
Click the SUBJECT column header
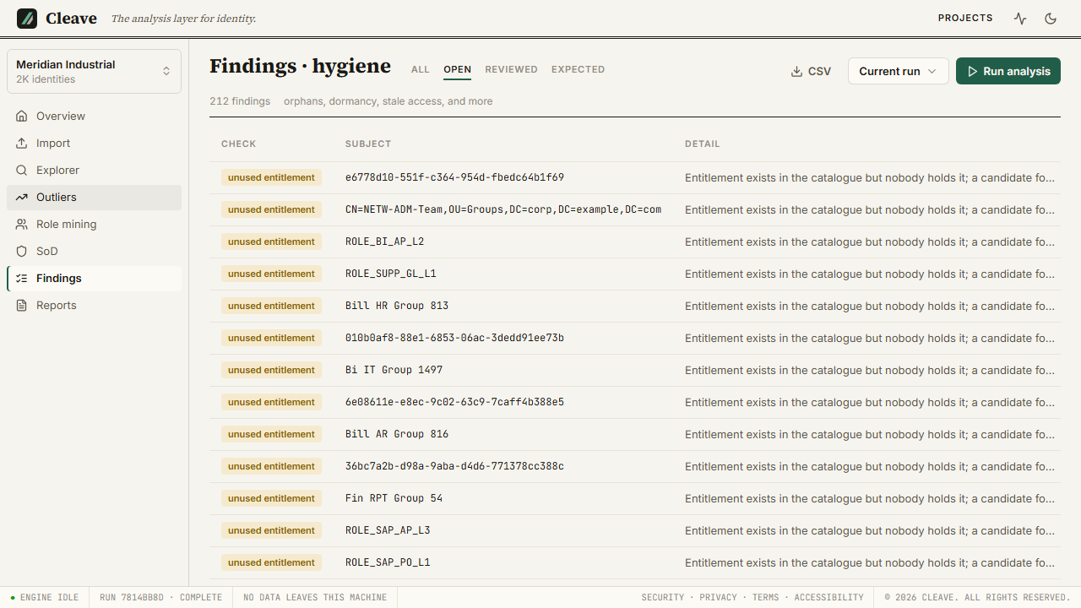point(368,144)
